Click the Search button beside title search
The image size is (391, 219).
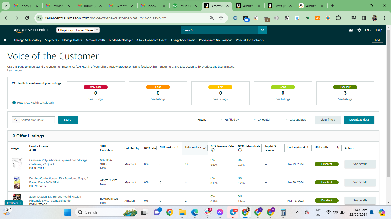tap(68, 120)
